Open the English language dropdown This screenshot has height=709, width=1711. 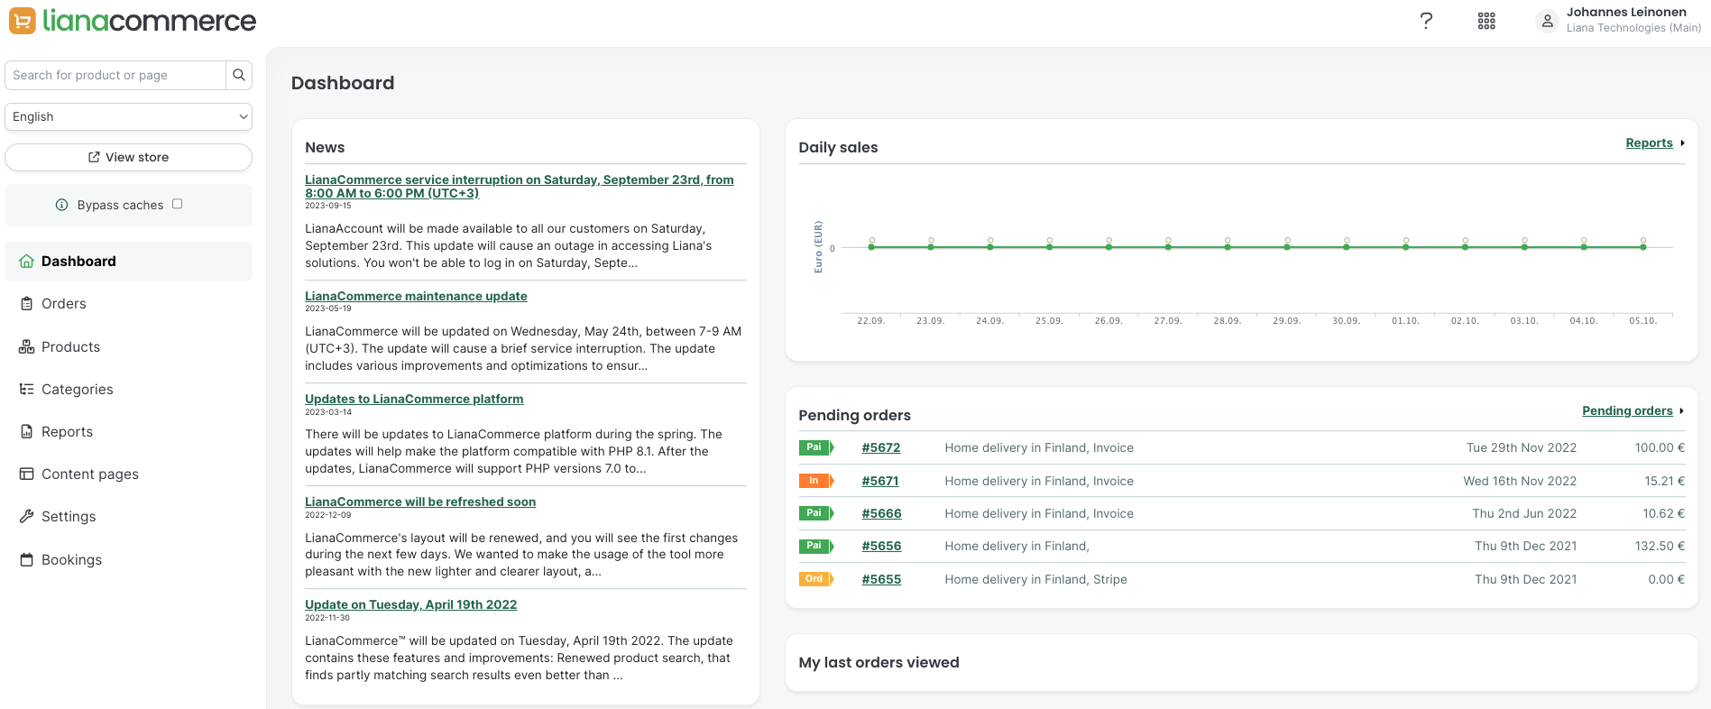(128, 116)
